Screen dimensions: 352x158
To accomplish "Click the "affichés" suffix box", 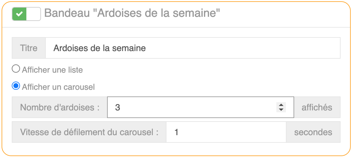I will 317,107.
